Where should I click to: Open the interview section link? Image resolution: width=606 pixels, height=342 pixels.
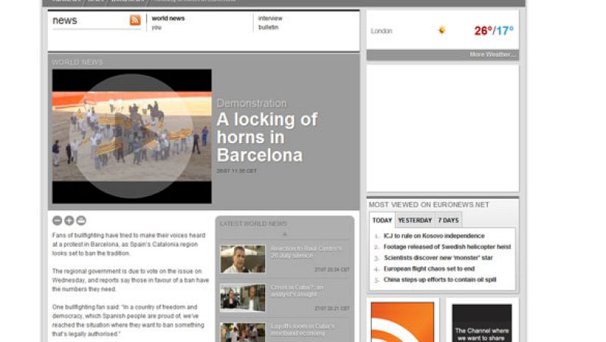coord(270,18)
